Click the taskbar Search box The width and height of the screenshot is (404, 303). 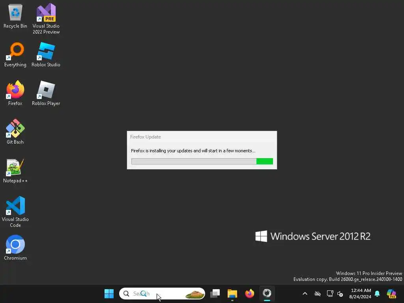162,294
